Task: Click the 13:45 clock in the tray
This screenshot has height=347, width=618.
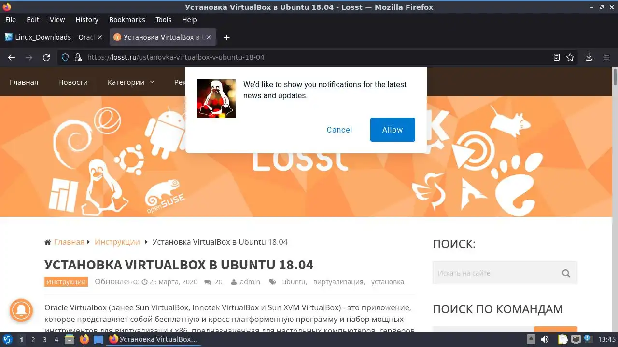Action: (607, 340)
